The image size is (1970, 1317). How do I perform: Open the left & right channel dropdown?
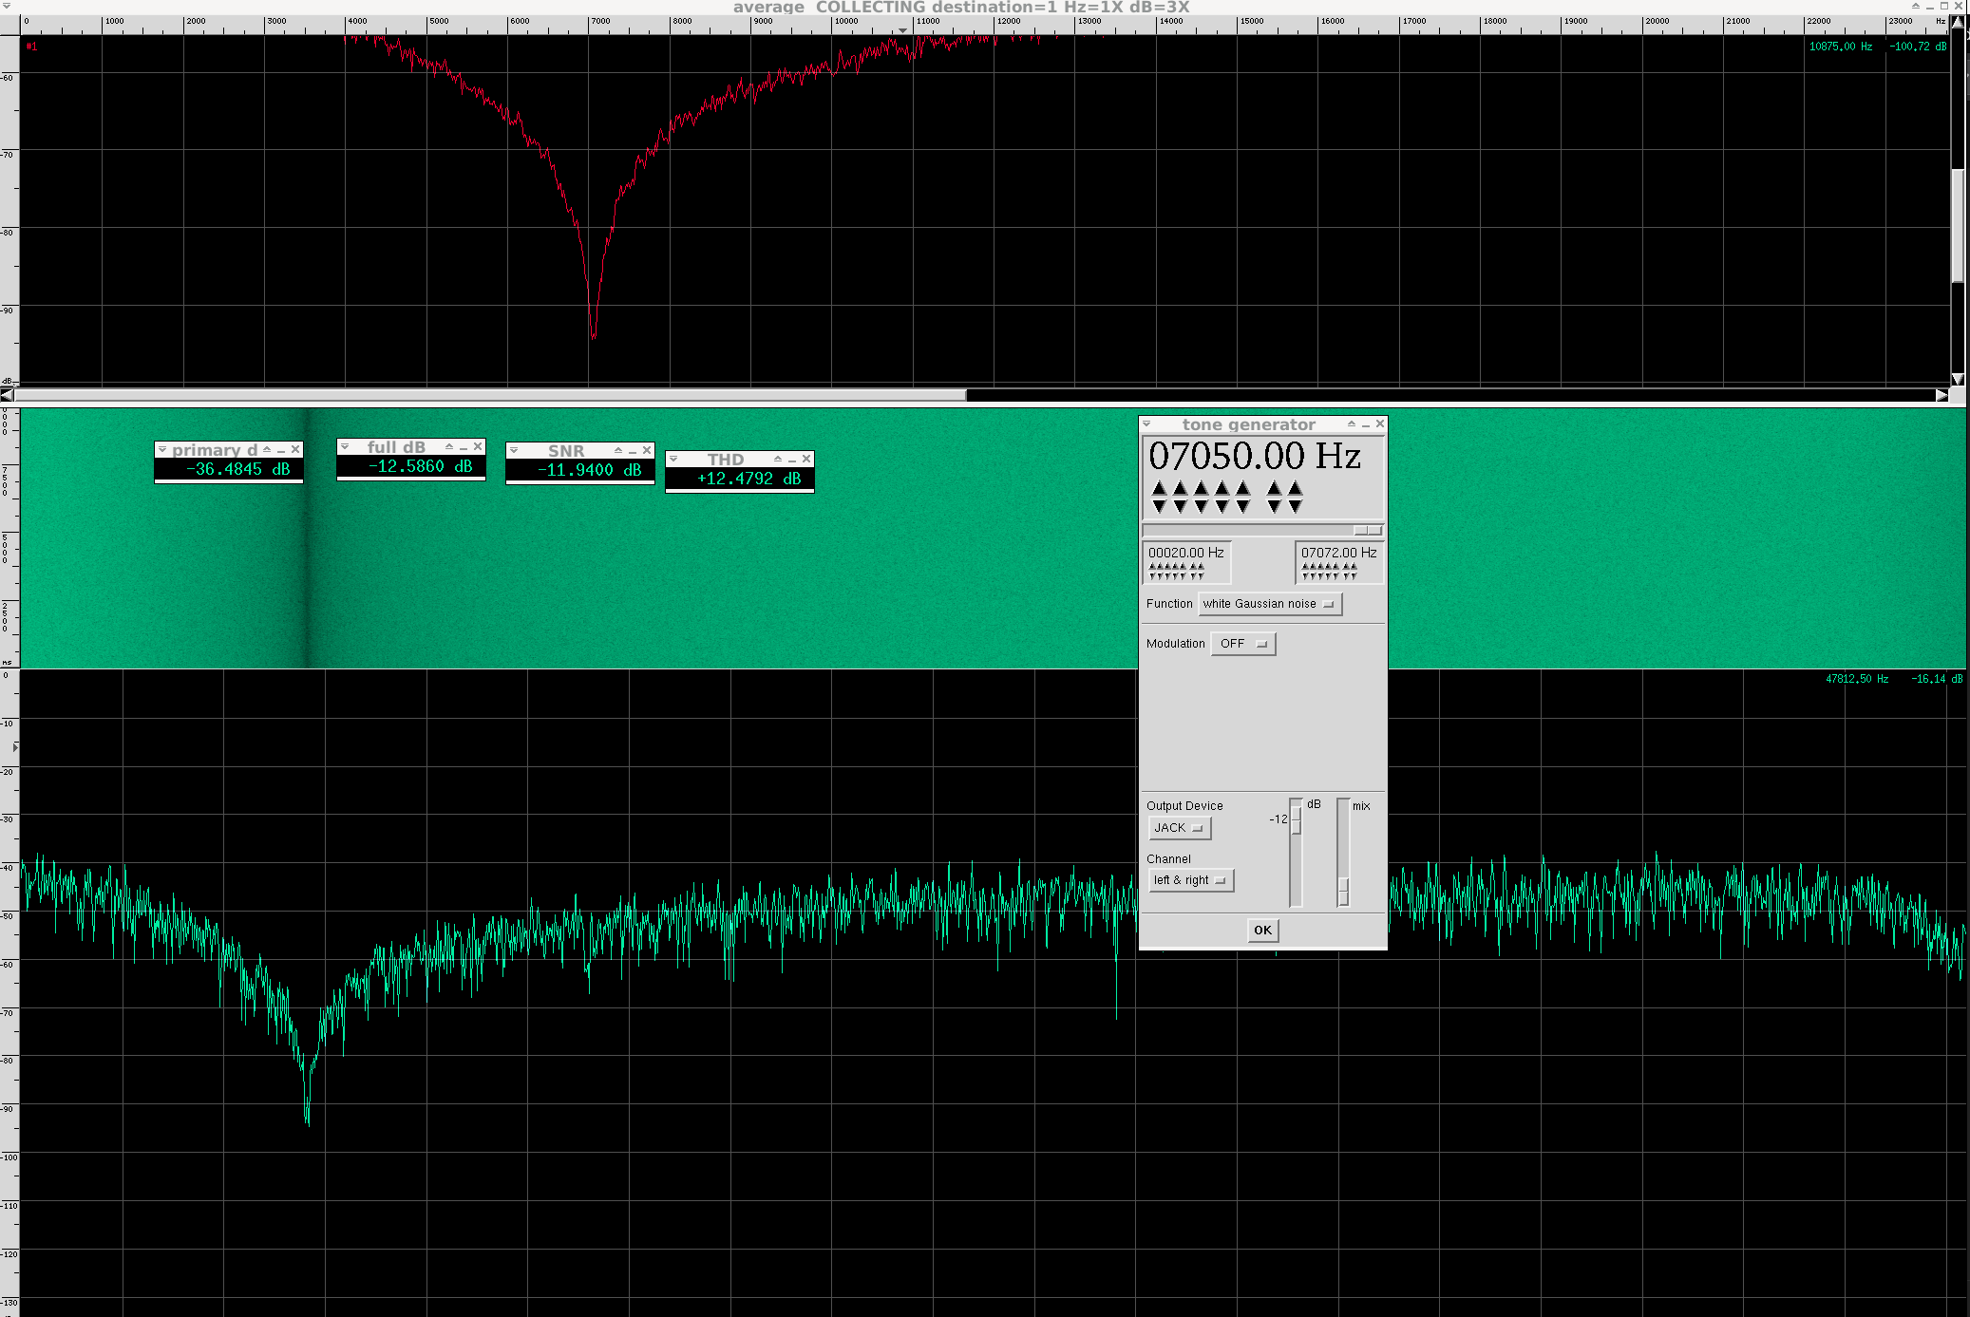[1190, 880]
